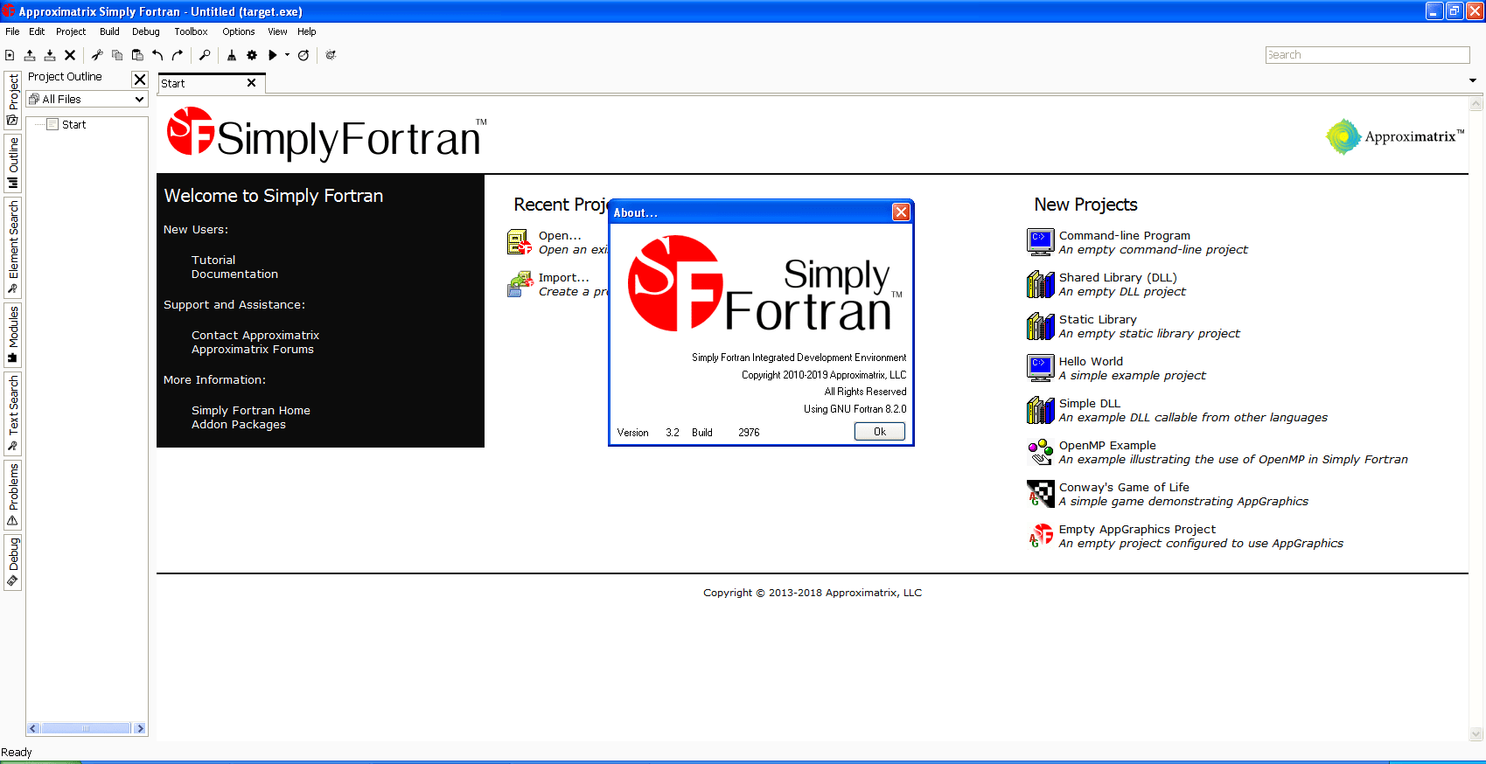Click the Find magnifier toolbar icon
Screen dimensions: 1486x764
205,55
